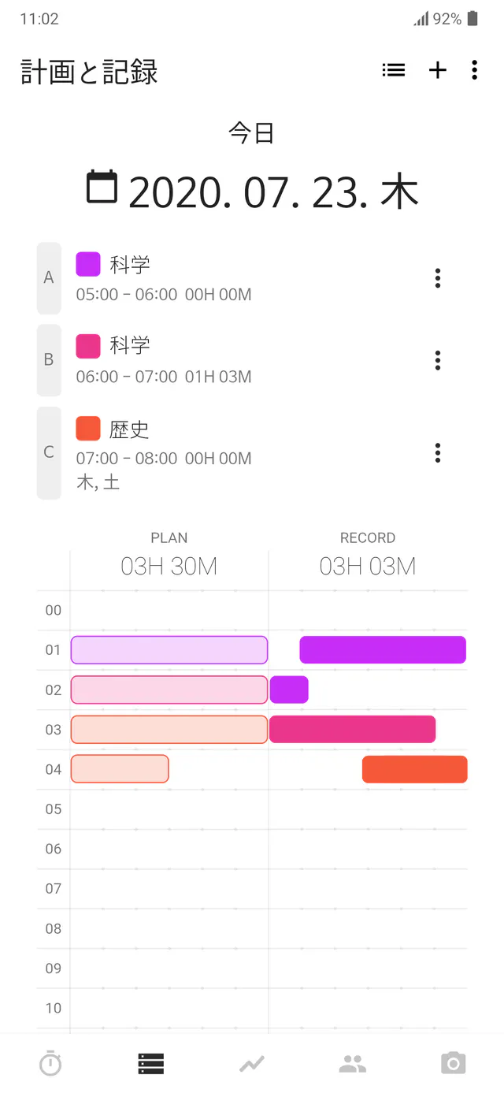Screen dimensions: 504x1093
Task: Open the top-right overflow menu
Action: [474, 70]
